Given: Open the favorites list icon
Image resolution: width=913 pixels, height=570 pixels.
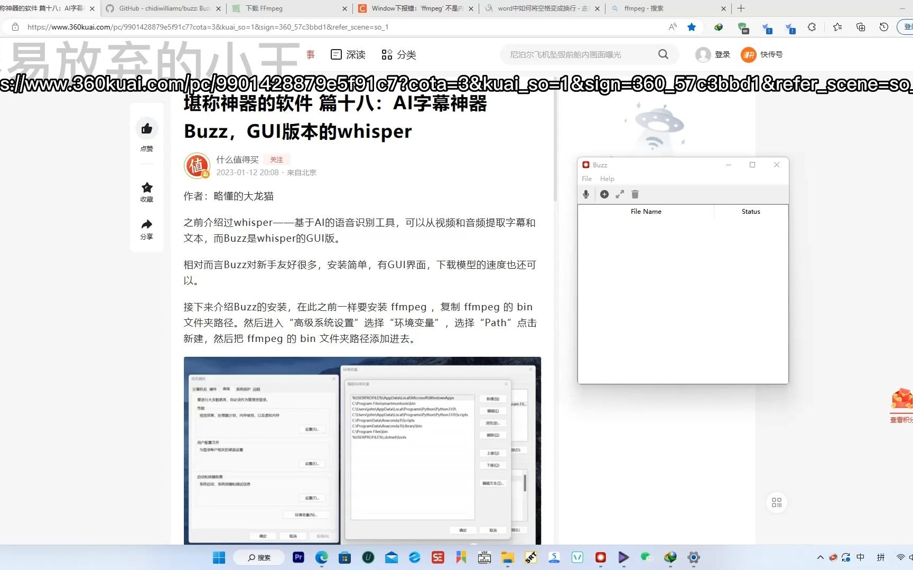Looking at the screenshot, I should pyautogui.click(x=837, y=27).
